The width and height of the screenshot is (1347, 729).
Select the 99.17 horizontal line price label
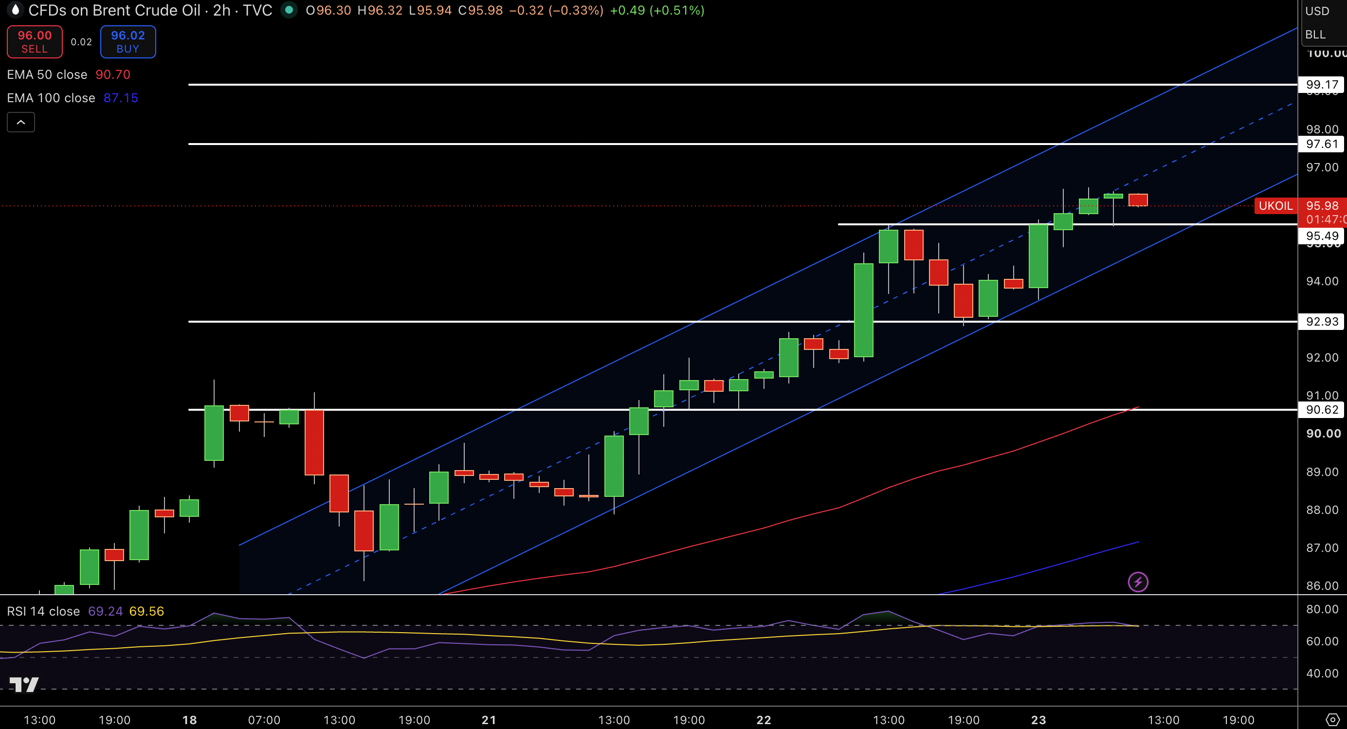tap(1321, 85)
